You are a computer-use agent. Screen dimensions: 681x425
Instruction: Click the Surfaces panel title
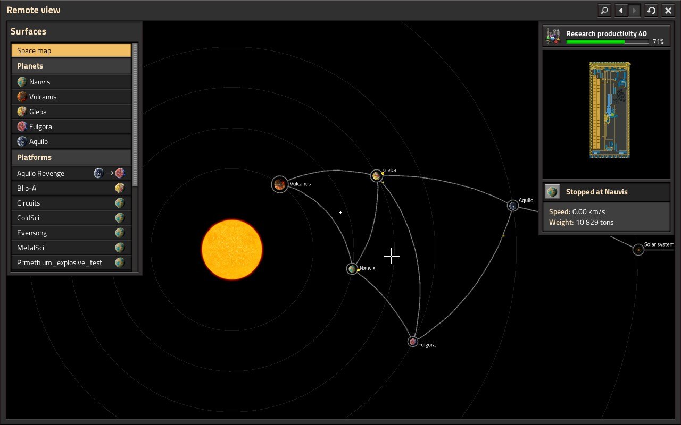tap(28, 31)
